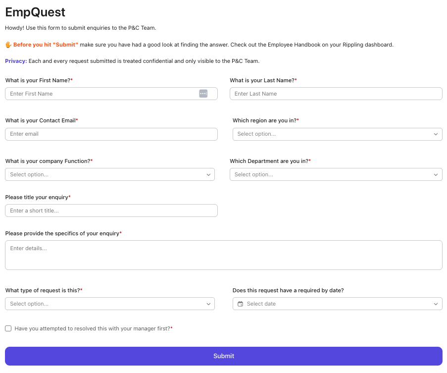The image size is (447, 373).
Task: Click the chevron arrow on the request type selector
Action: (x=208, y=304)
